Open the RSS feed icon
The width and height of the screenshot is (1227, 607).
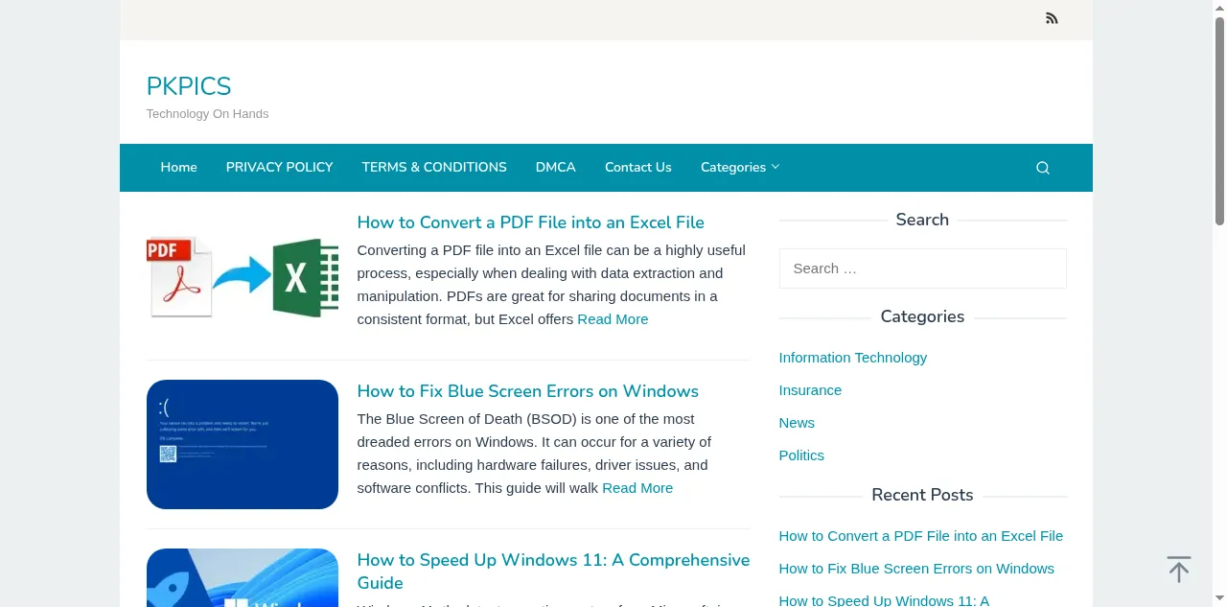tap(1052, 18)
